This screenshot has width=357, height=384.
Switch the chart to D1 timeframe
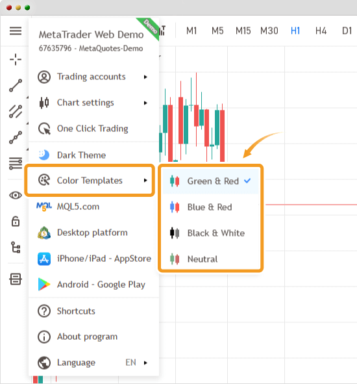pyautogui.click(x=347, y=31)
